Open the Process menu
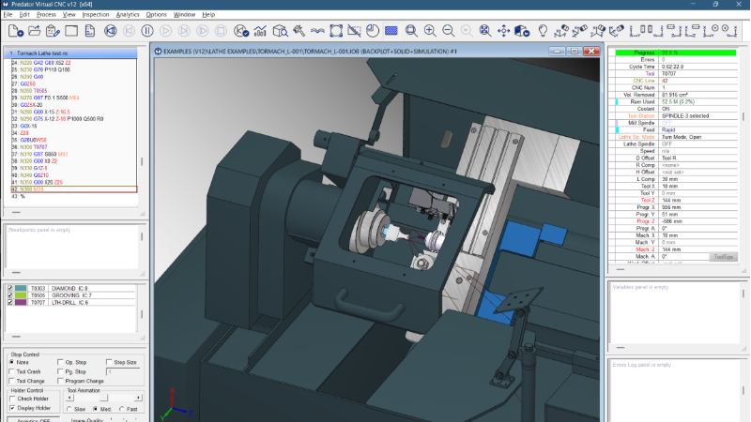 [46, 14]
